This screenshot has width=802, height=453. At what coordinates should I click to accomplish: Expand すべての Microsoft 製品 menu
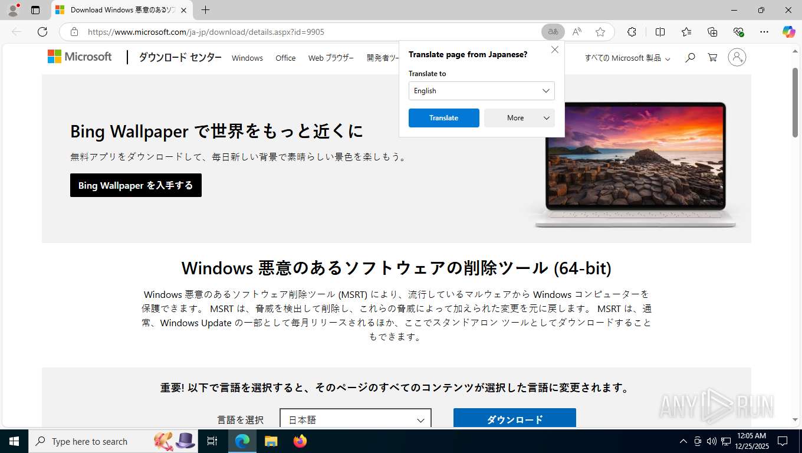coord(627,58)
